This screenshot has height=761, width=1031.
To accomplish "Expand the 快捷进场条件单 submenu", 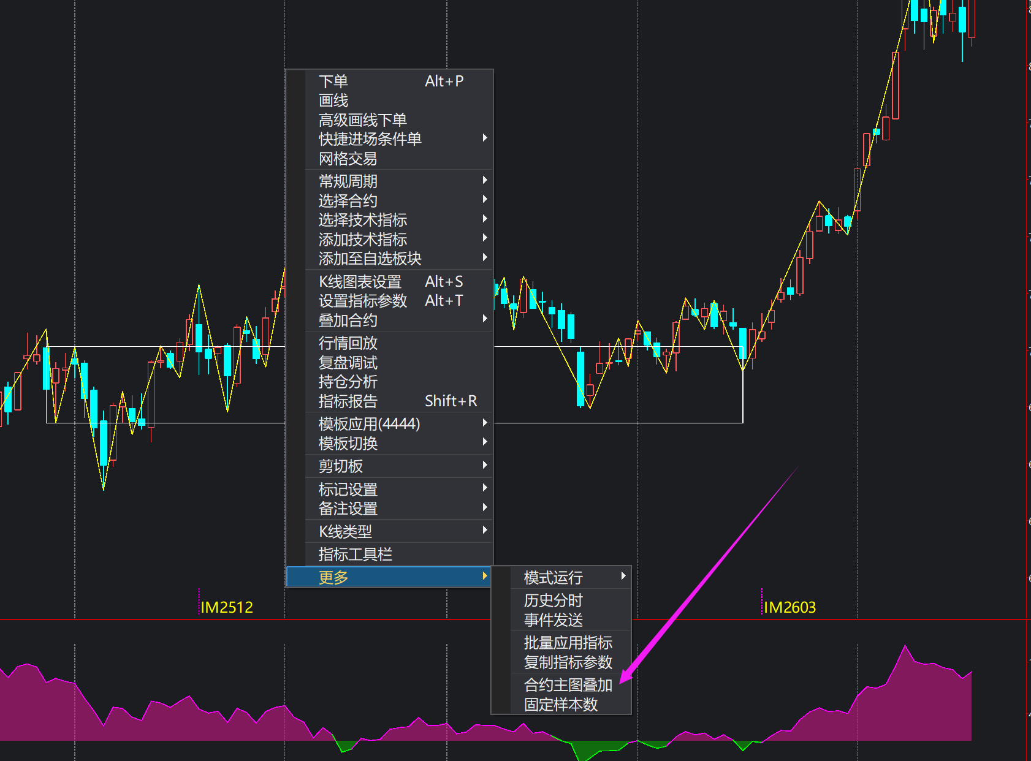I will click(370, 139).
